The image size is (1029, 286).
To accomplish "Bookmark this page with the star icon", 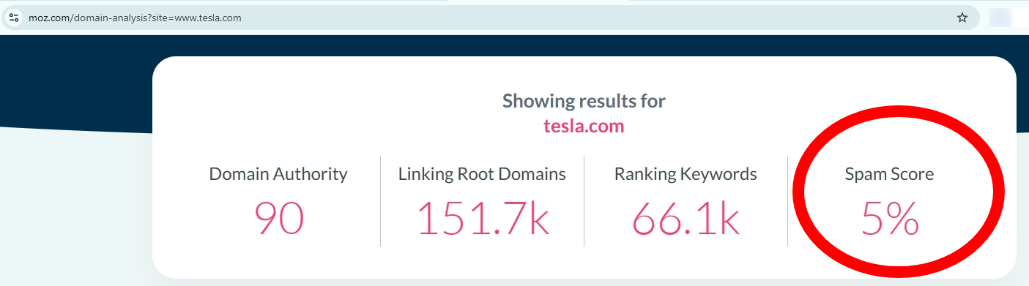I will click(x=962, y=18).
